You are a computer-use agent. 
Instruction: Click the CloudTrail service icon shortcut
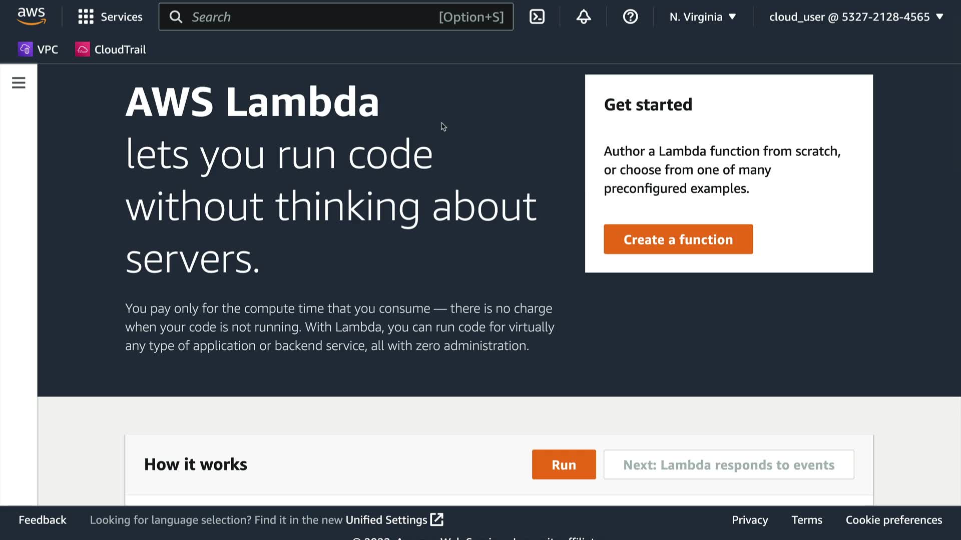83,49
